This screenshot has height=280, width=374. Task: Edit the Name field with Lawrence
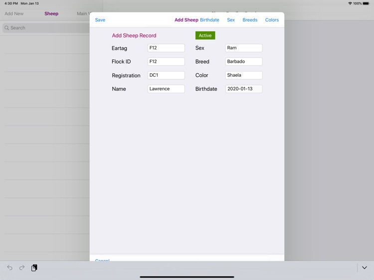click(x=166, y=89)
